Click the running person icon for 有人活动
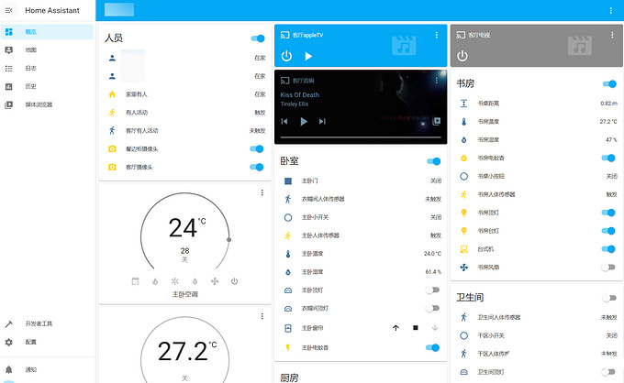 112,113
